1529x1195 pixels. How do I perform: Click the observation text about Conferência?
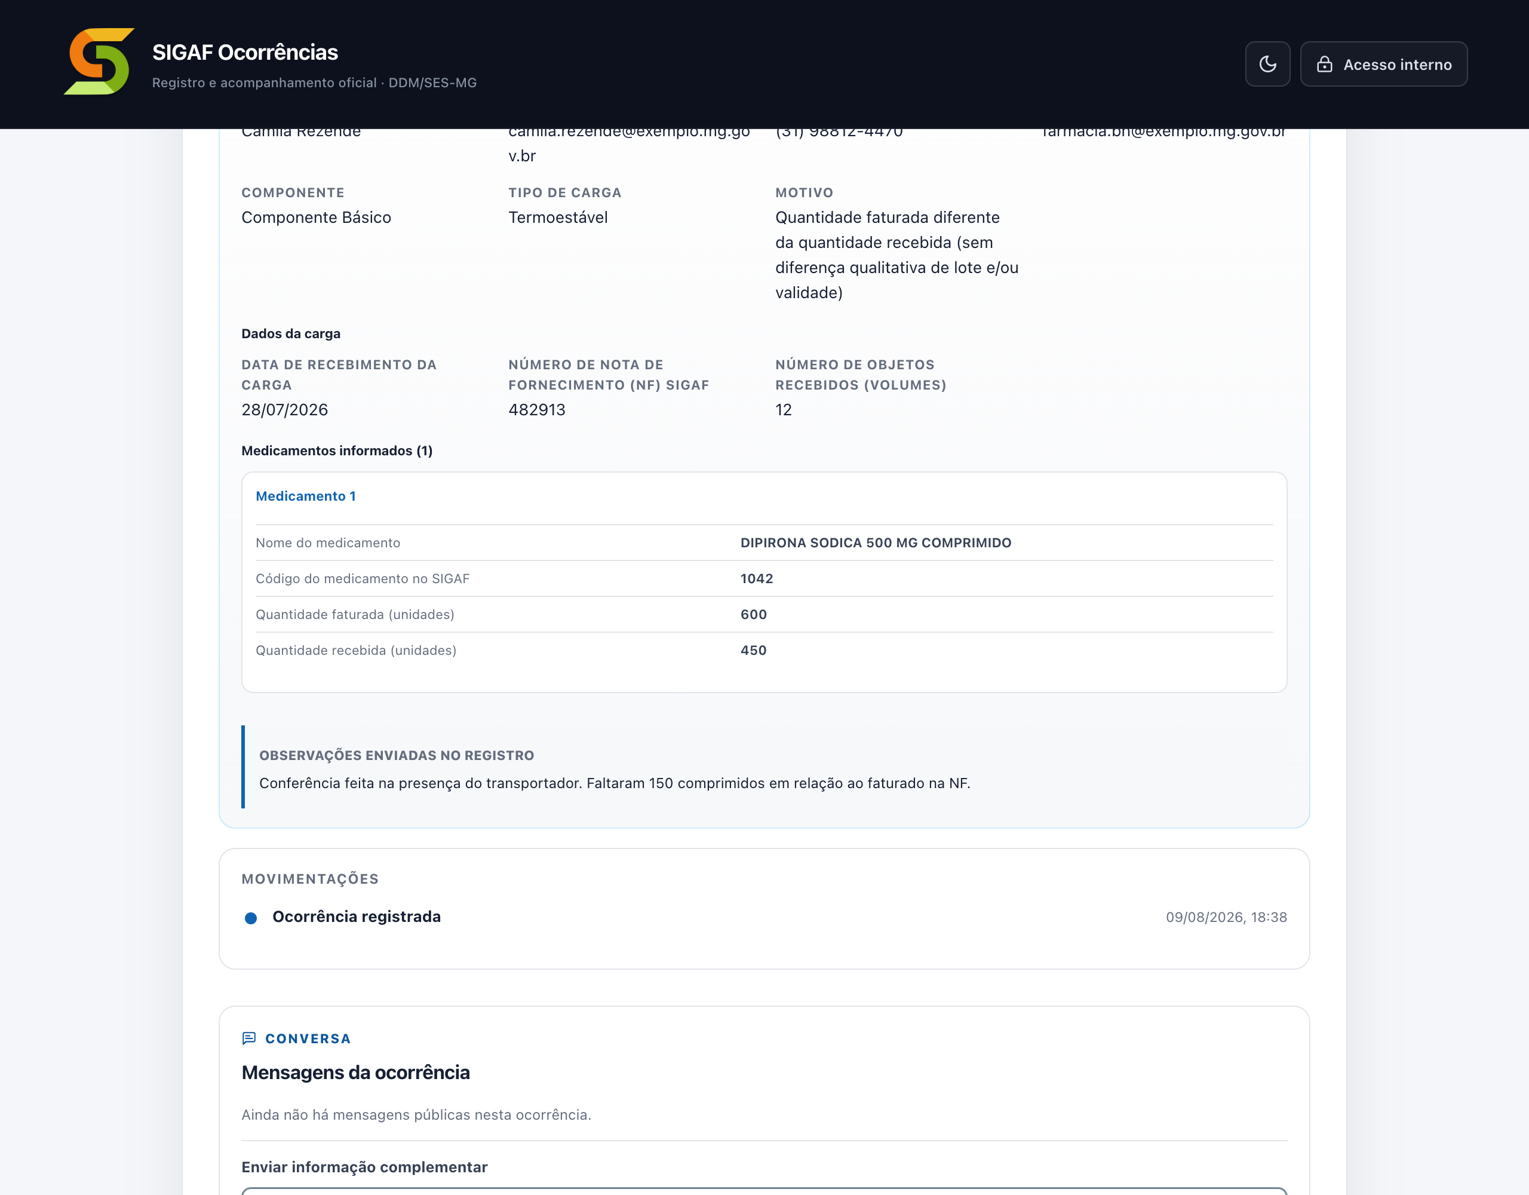pyautogui.click(x=615, y=783)
